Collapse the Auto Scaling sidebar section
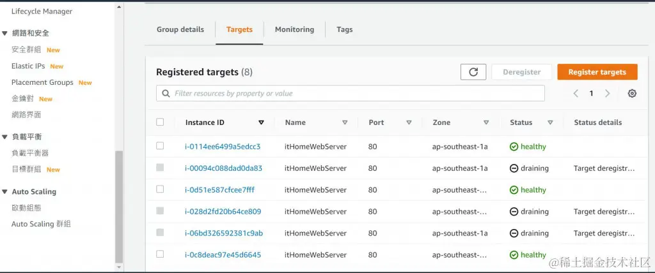This screenshot has width=655, height=273. click(4, 192)
